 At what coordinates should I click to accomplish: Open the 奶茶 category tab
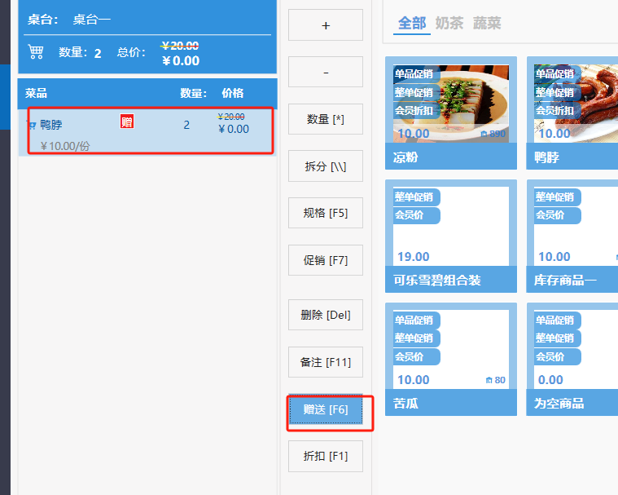pos(449,23)
